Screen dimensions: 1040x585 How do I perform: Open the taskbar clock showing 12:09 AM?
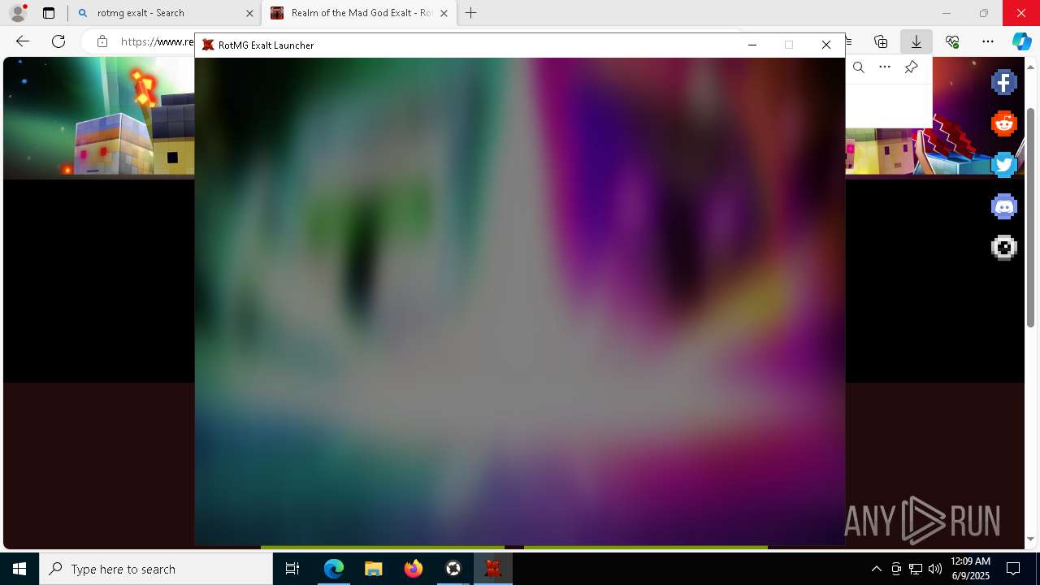click(970, 569)
